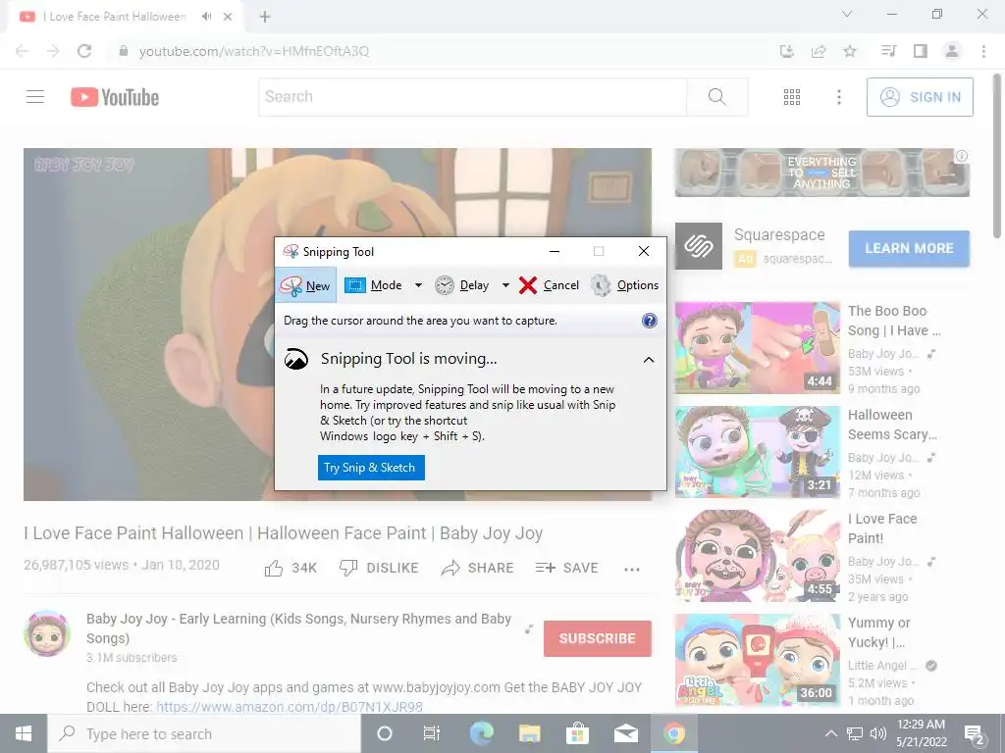Open Mail app from taskbar
This screenshot has width=1005, height=753.
coord(625,733)
